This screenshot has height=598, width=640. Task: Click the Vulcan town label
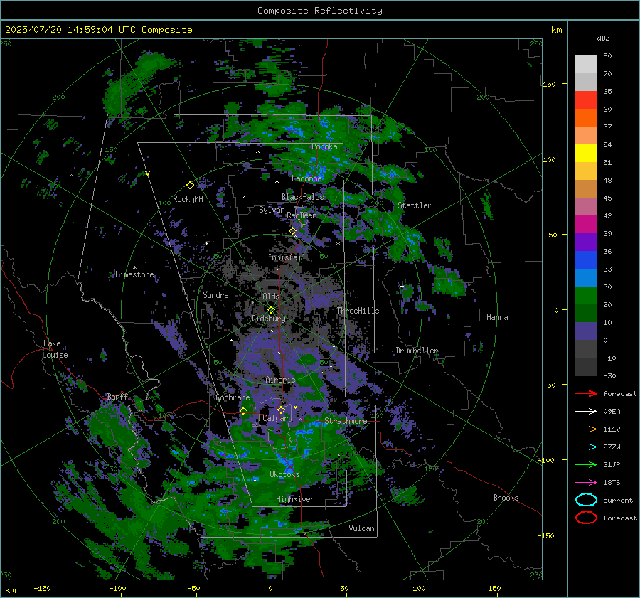(x=362, y=528)
